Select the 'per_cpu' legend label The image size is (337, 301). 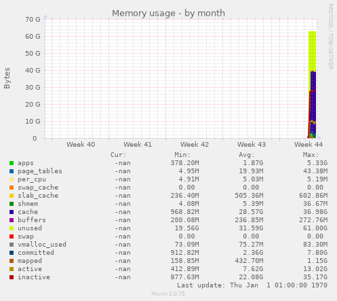(32, 179)
